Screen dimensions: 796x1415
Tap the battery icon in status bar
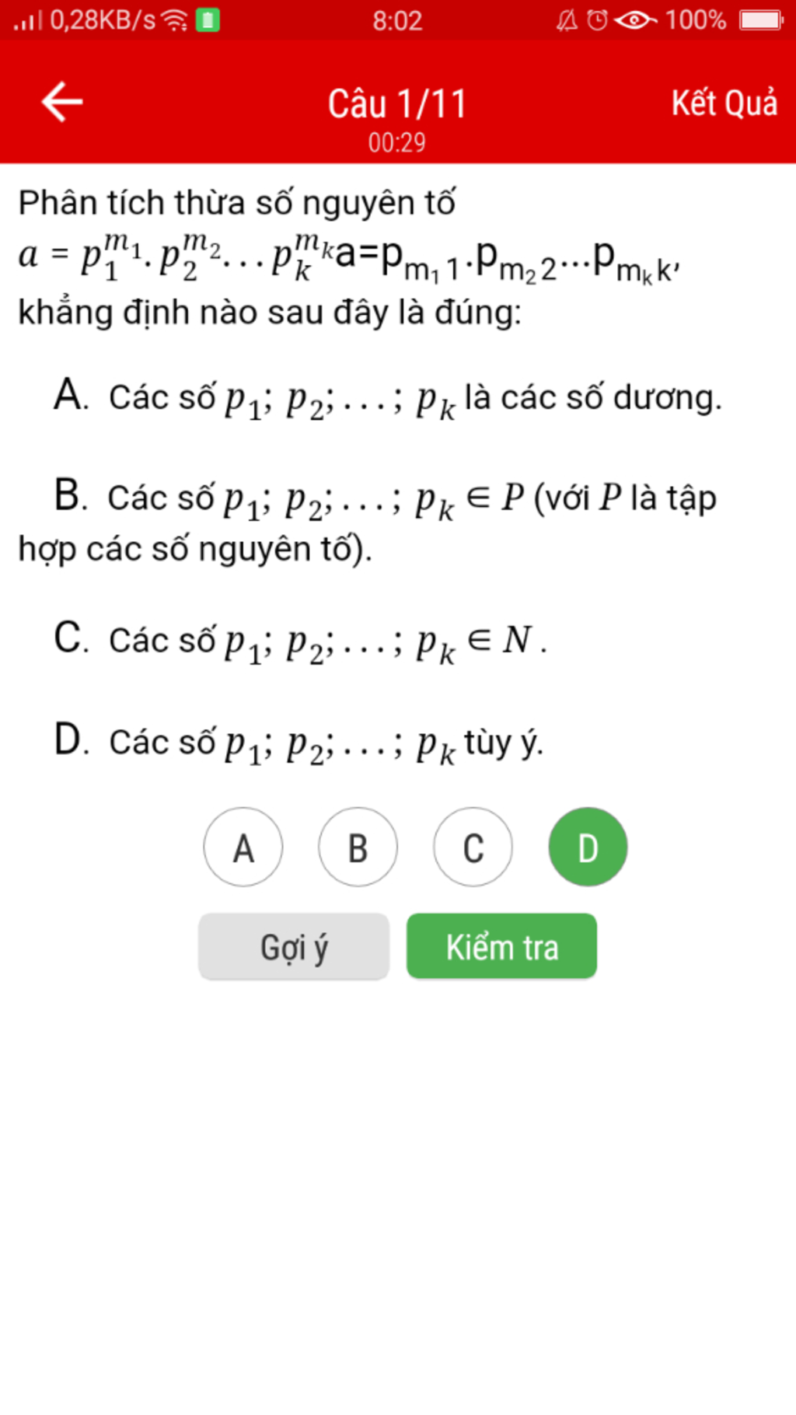tap(762, 19)
